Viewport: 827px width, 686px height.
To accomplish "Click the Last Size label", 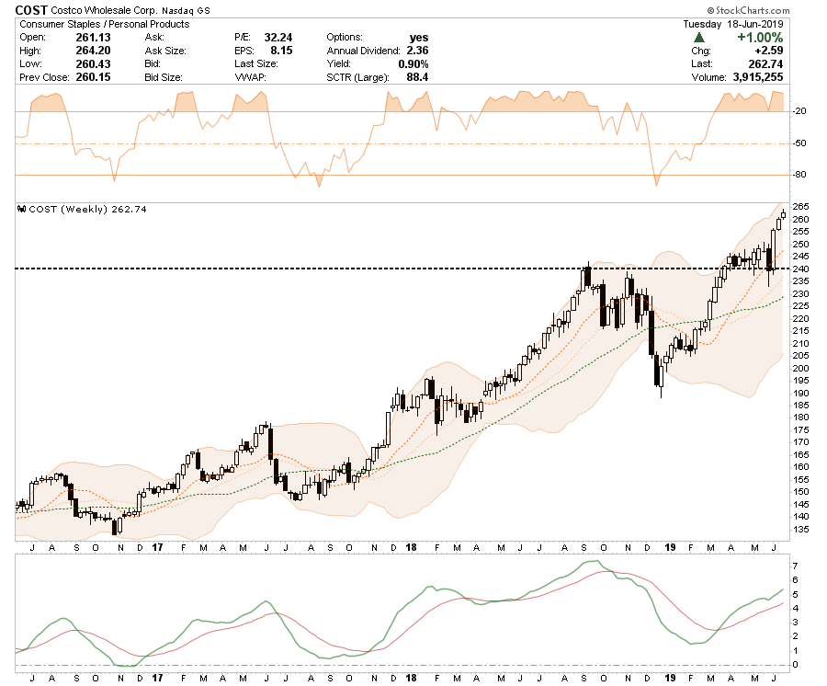I will click(256, 63).
